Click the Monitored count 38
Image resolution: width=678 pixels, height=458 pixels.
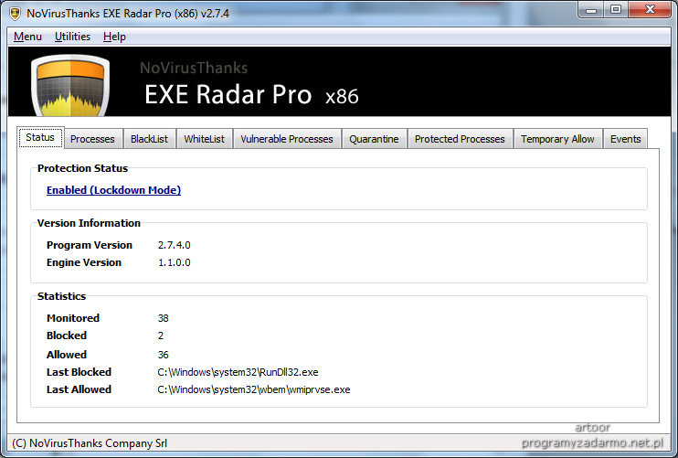click(x=163, y=318)
